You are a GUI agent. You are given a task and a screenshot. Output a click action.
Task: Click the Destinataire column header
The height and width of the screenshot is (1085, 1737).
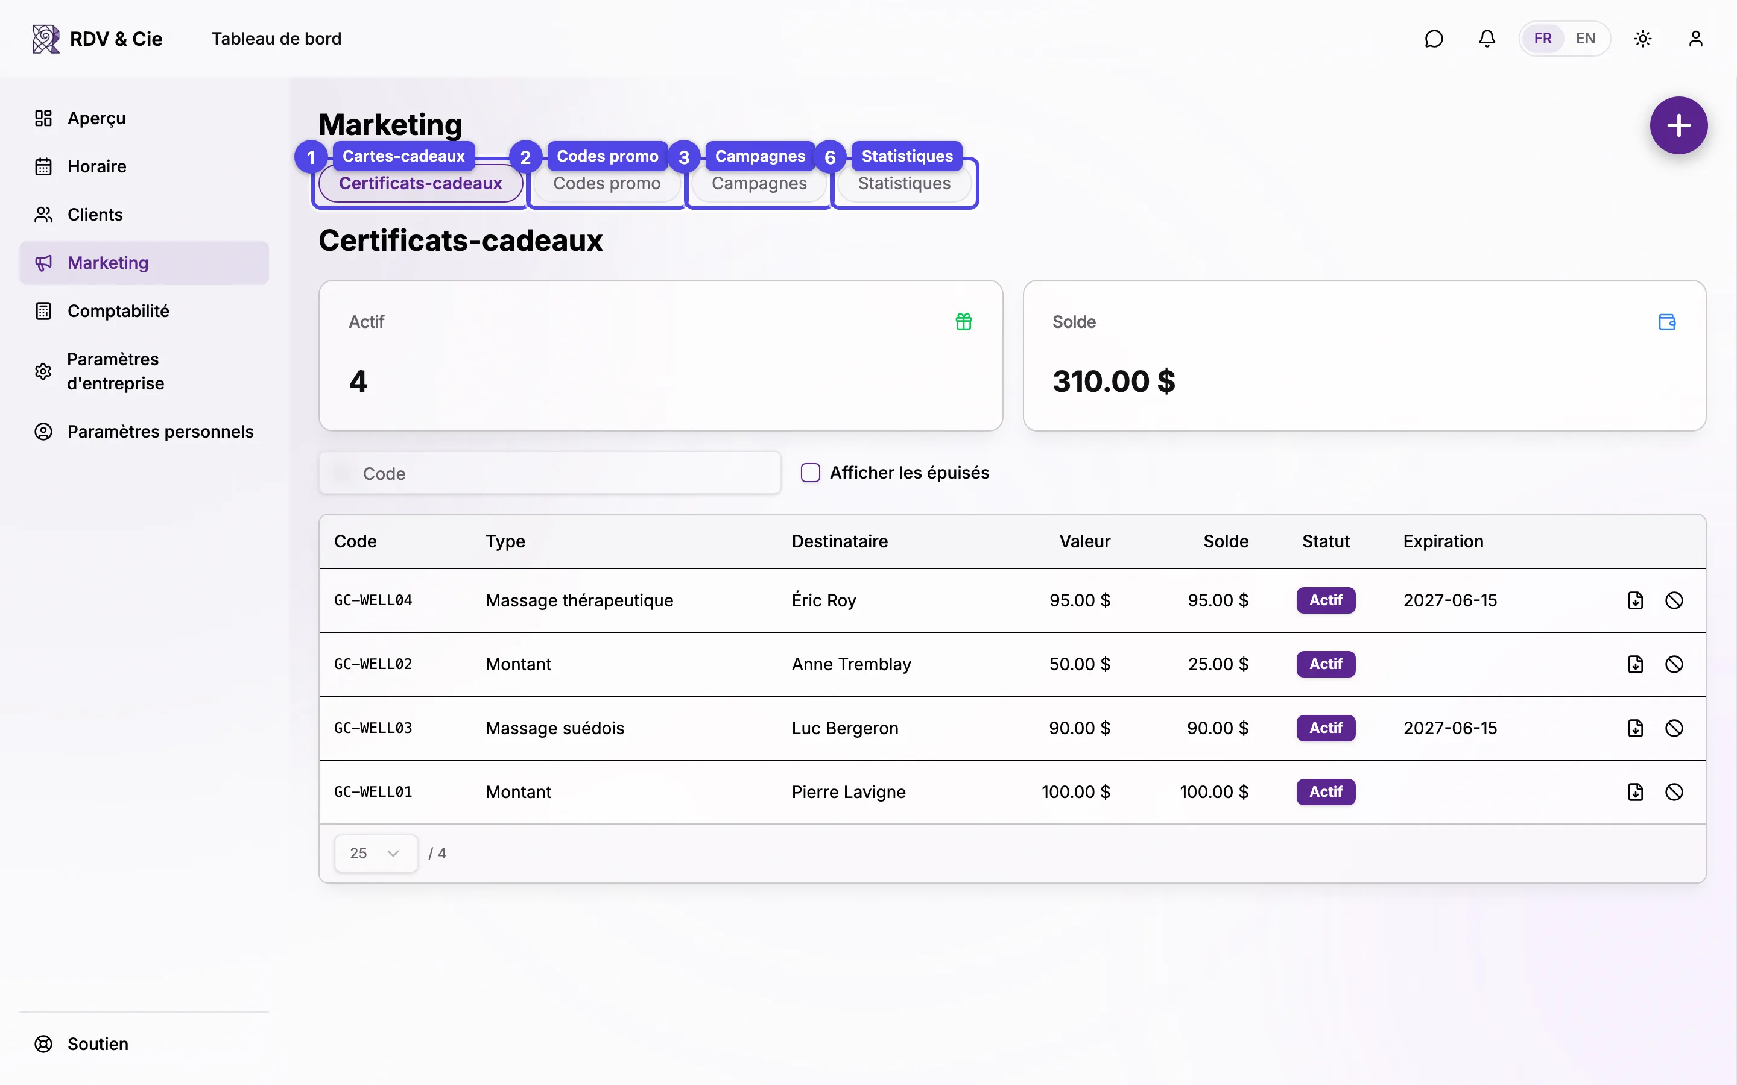coord(839,542)
